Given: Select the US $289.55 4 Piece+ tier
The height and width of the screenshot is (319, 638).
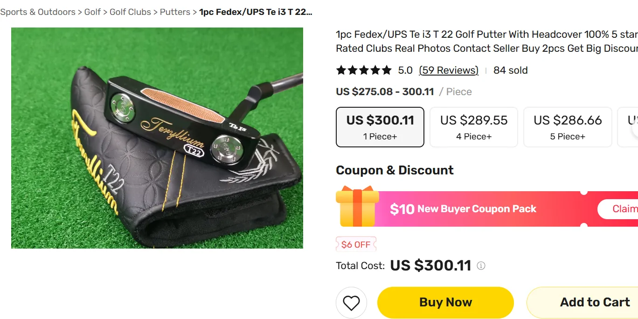Looking at the screenshot, I should (474, 127).
